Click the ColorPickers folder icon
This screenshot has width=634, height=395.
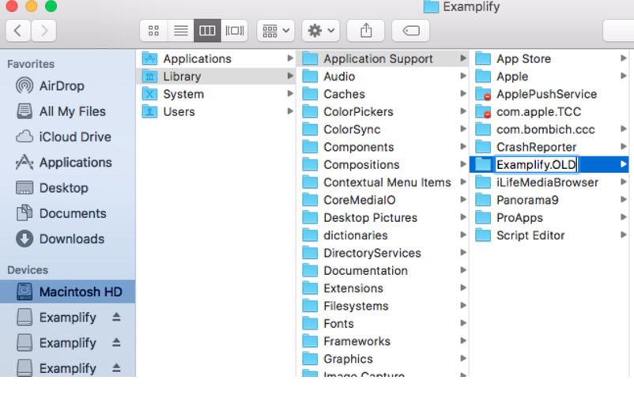coord(310,112)
